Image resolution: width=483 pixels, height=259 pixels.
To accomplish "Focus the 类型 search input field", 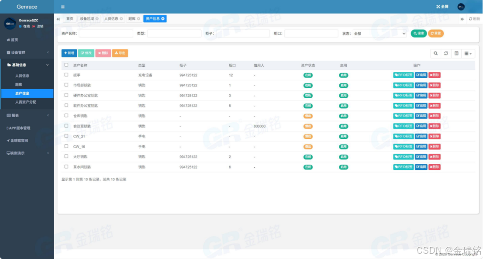I will pyautogui.click(x=174, y=34).
